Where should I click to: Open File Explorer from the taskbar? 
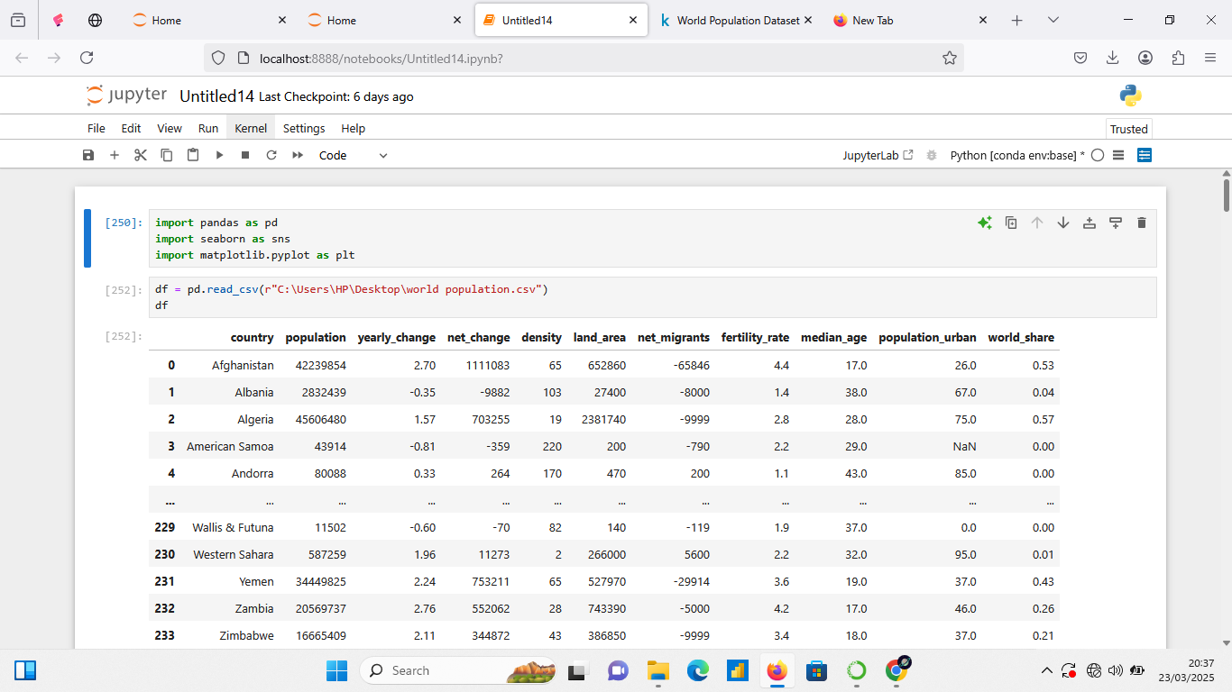[x=657, y=670]
